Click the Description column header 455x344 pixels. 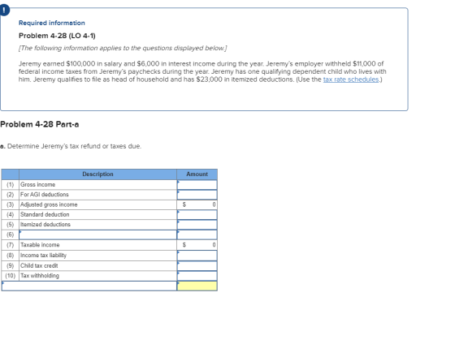click(x=97, y=174)
